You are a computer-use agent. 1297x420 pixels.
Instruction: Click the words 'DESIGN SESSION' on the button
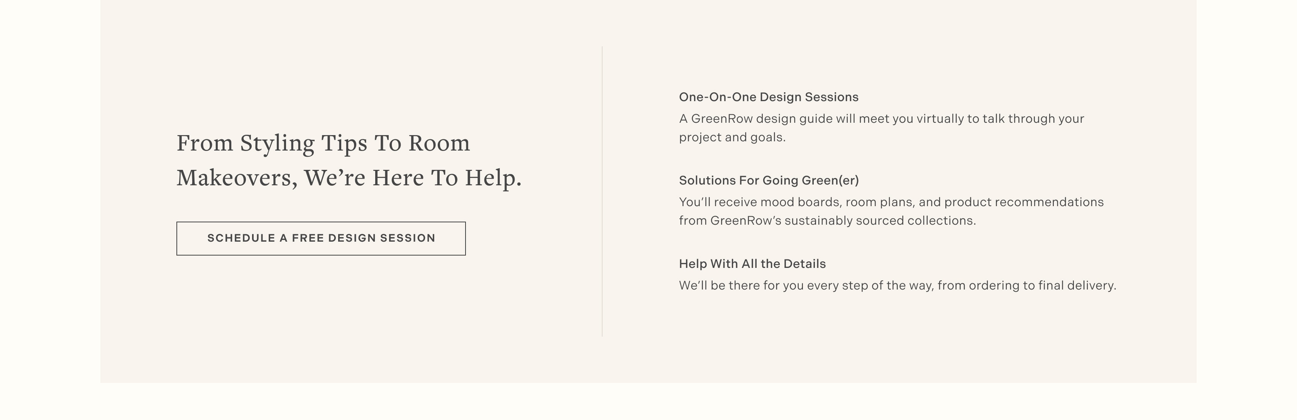point(382,238)
